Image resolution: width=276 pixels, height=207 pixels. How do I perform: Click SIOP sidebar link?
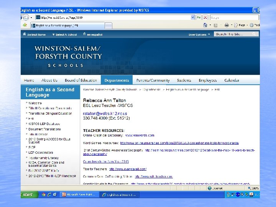32,147
